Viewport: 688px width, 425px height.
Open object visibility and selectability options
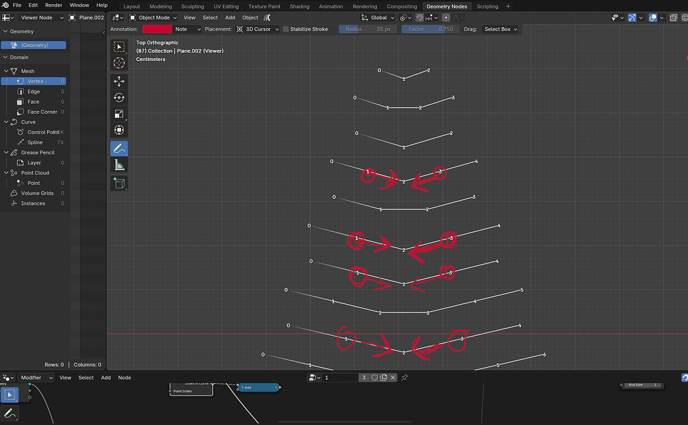618,17
